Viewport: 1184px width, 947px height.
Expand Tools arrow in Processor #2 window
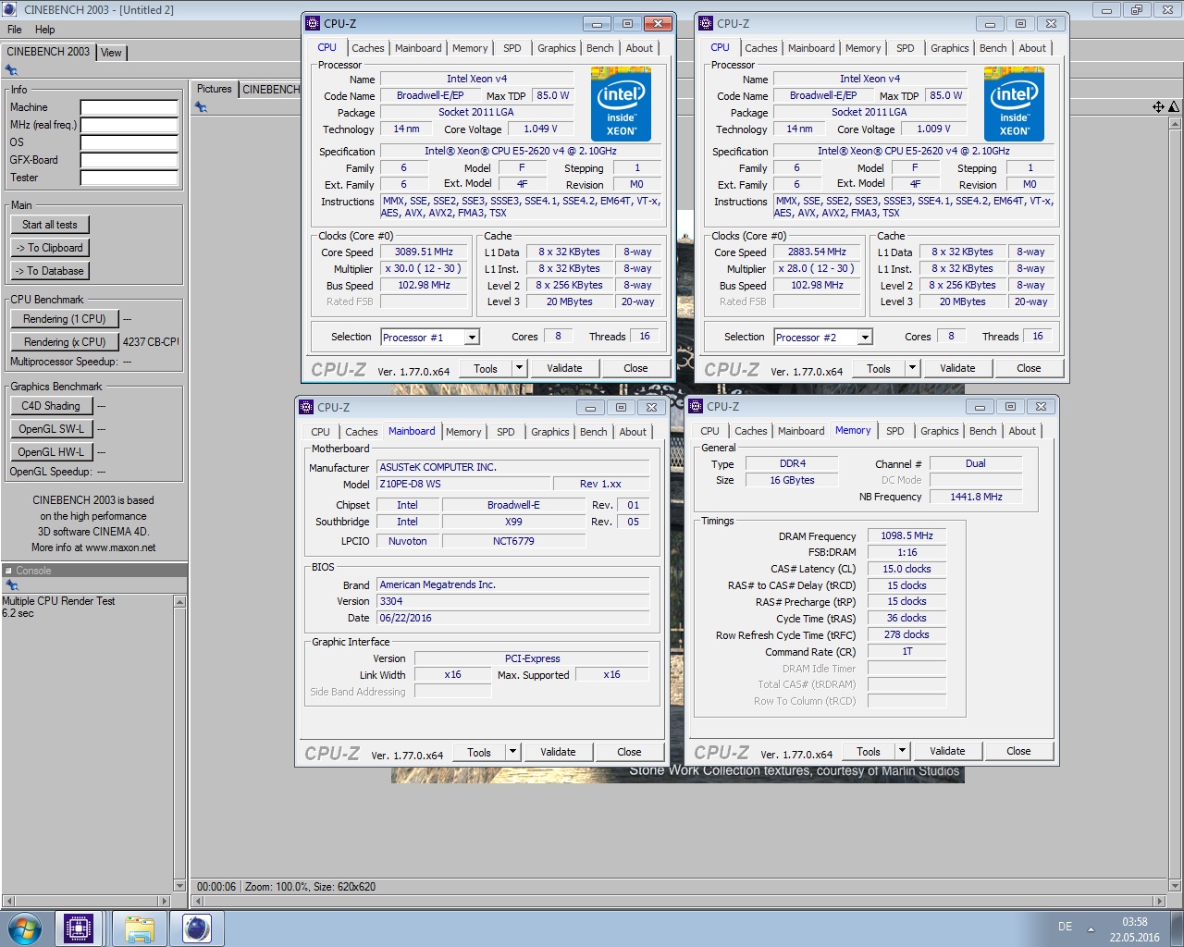coord(912,368)
